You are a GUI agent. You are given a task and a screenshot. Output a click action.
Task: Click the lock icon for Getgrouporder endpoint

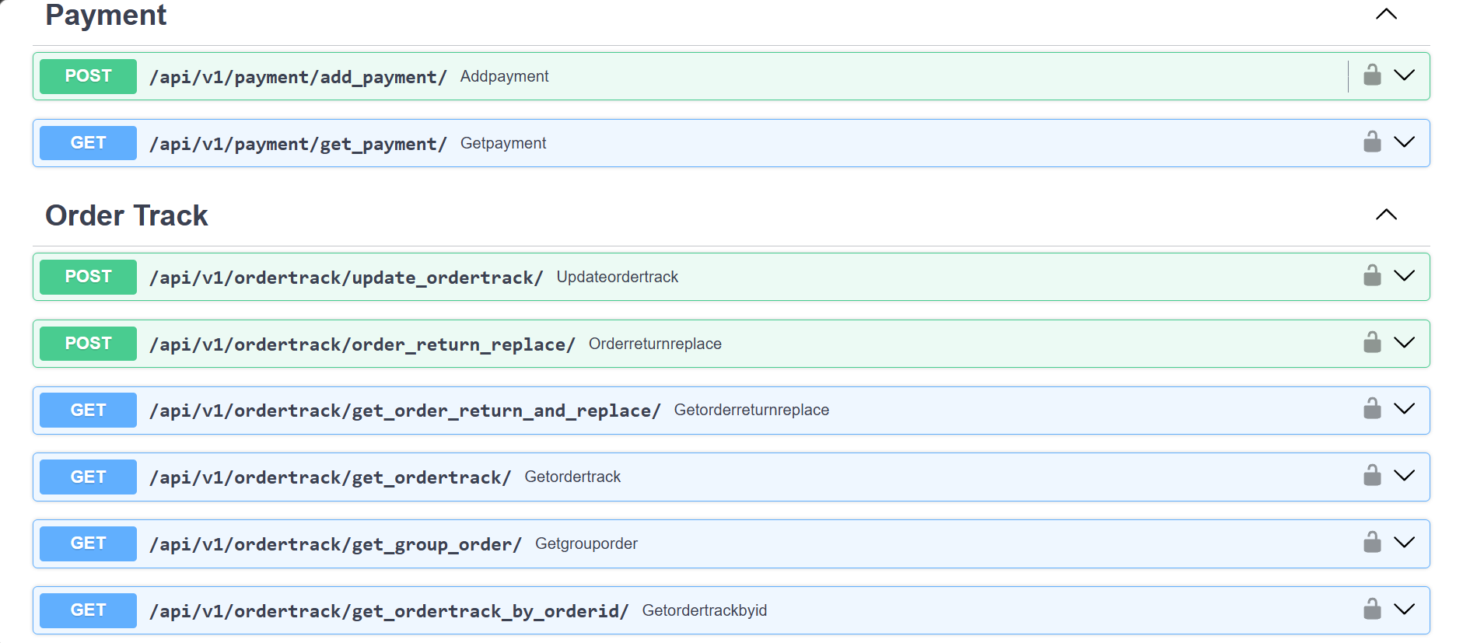tap(1372, 543)
